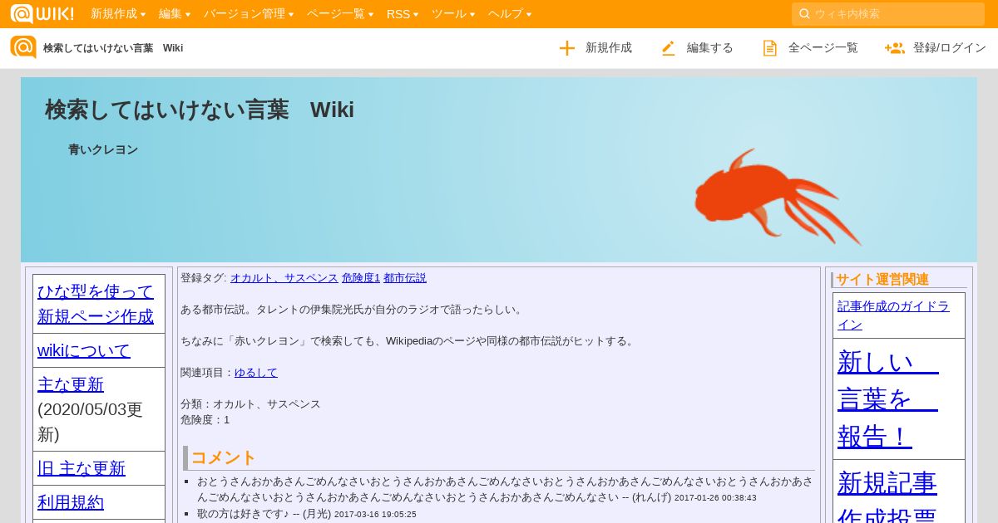Expand the ヘルプ dropdown menu
Screen dimensions: 998x523
[x=510, y=14]
